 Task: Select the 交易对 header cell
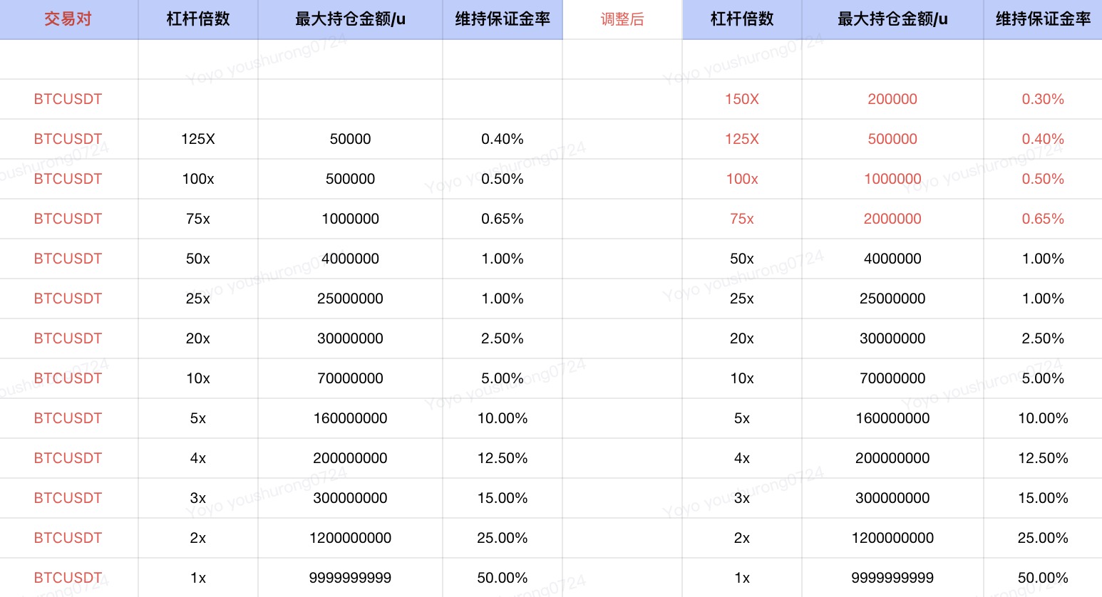click(x=68, y=19)
